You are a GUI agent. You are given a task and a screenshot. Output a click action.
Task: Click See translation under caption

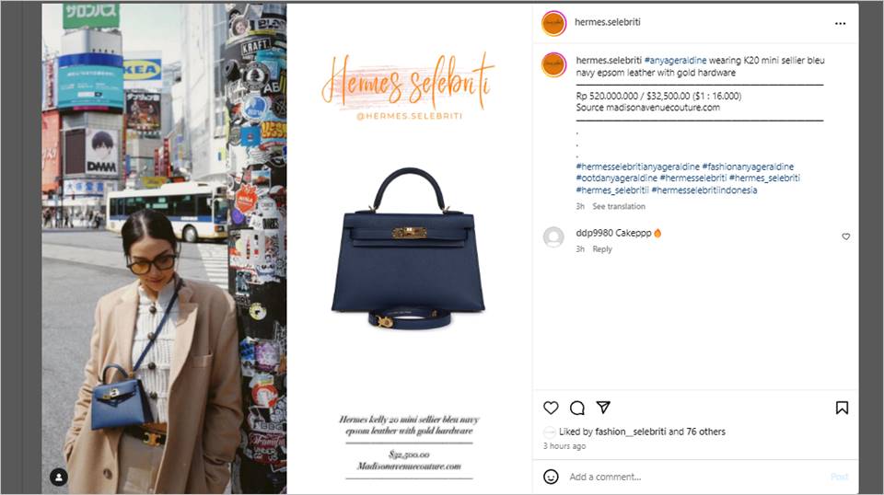[619, 206]
